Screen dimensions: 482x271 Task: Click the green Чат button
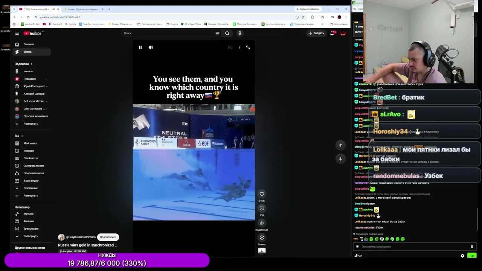pos(471,256)
